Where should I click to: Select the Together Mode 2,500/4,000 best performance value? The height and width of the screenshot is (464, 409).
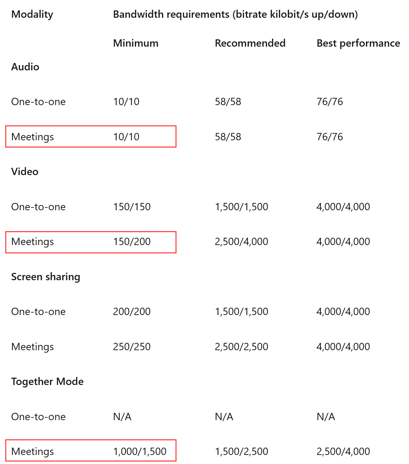[343, 451]
